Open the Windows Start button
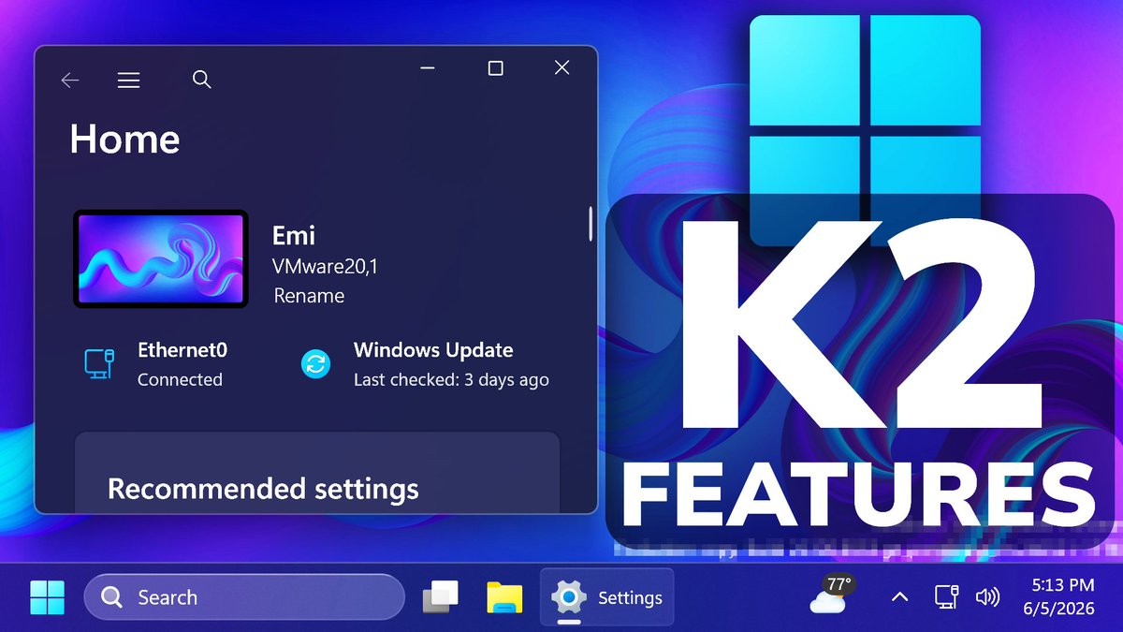 pos(47,597)
